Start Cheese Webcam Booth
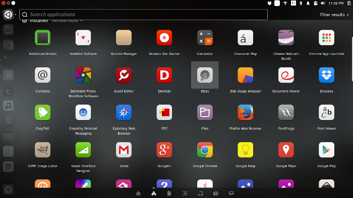 pos(286,38)
